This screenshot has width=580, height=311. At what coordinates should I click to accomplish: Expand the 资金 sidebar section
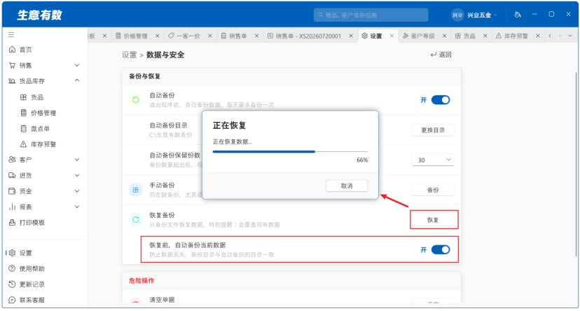pos(77,191)
